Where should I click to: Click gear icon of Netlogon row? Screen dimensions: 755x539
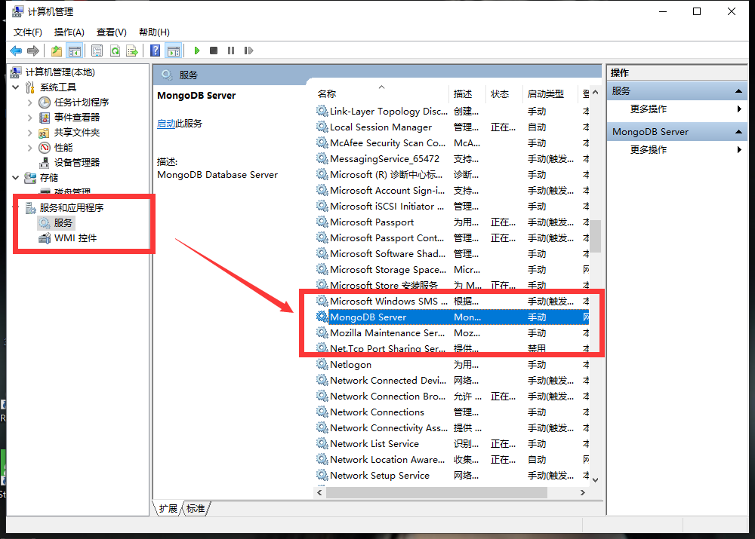[x=322, y=364]
